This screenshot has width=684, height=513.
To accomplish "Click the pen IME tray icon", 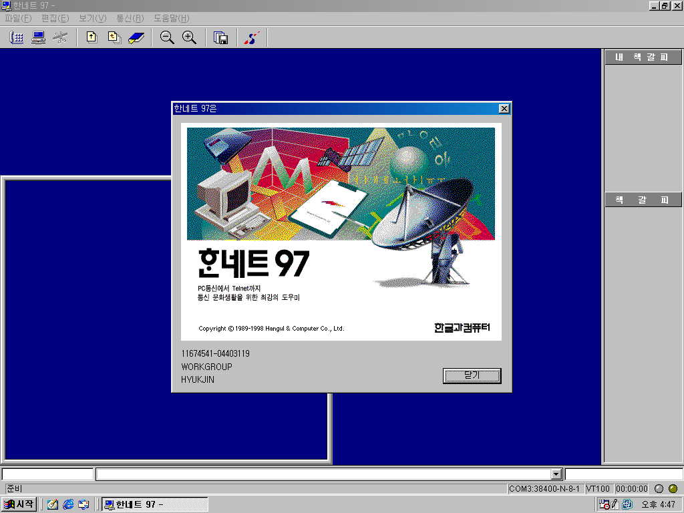I will tap(615, 504).
